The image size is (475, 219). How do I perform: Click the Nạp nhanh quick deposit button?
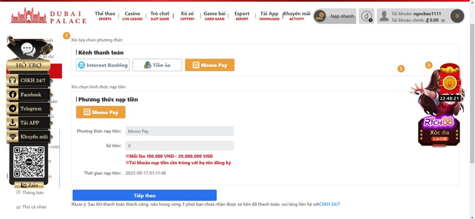tap(335, 16)
